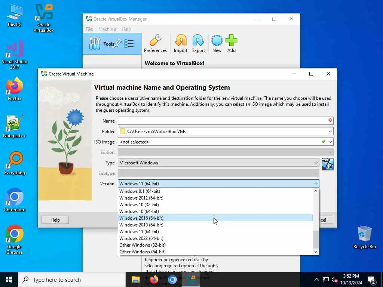
Task: Open notification center in system tray
Action: 371,280
